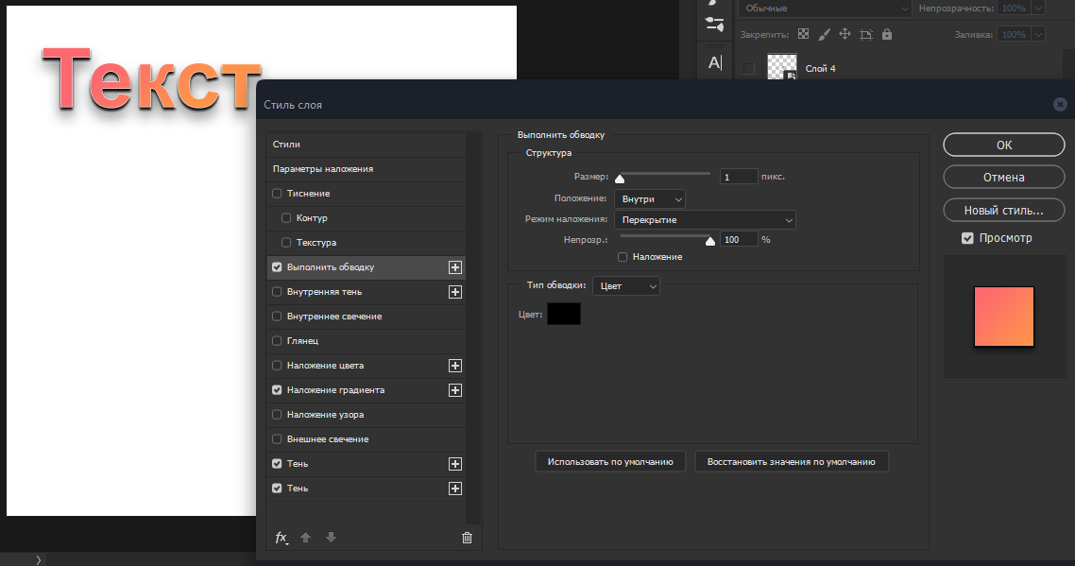
Task: Open the Brush Settings panel icon
Action: pos(714,24)
